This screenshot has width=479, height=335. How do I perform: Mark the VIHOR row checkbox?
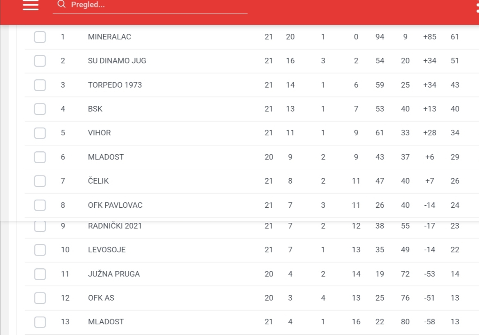pyautogui.click(x=40, y=133)
